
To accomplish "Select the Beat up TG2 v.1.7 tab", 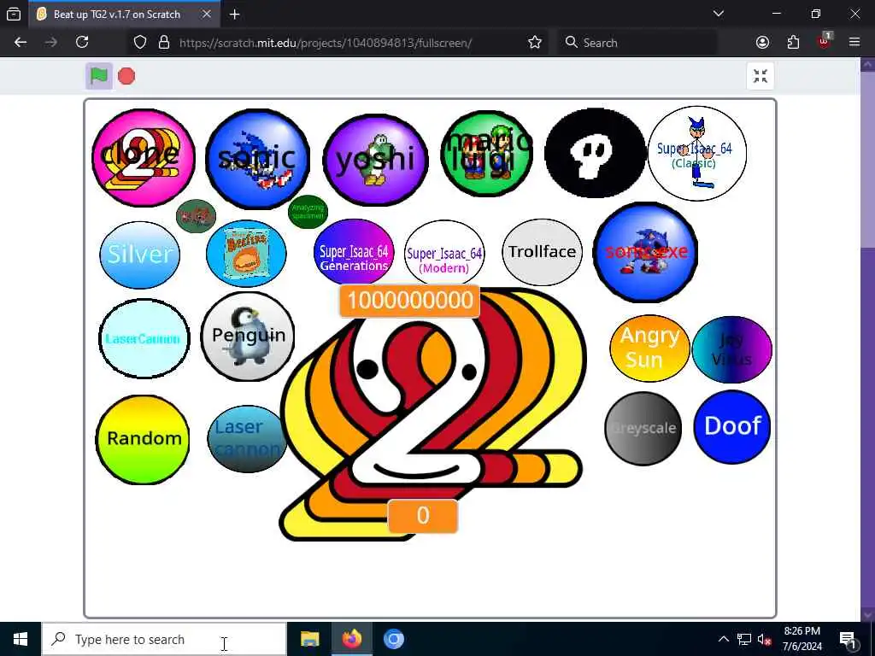I will [124, 15].
